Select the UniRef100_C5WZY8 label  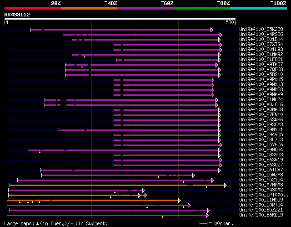click(261, 175)
